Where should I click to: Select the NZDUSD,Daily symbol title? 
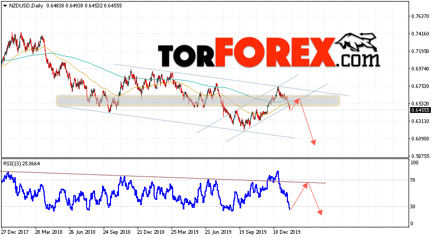tap(26, 5)
